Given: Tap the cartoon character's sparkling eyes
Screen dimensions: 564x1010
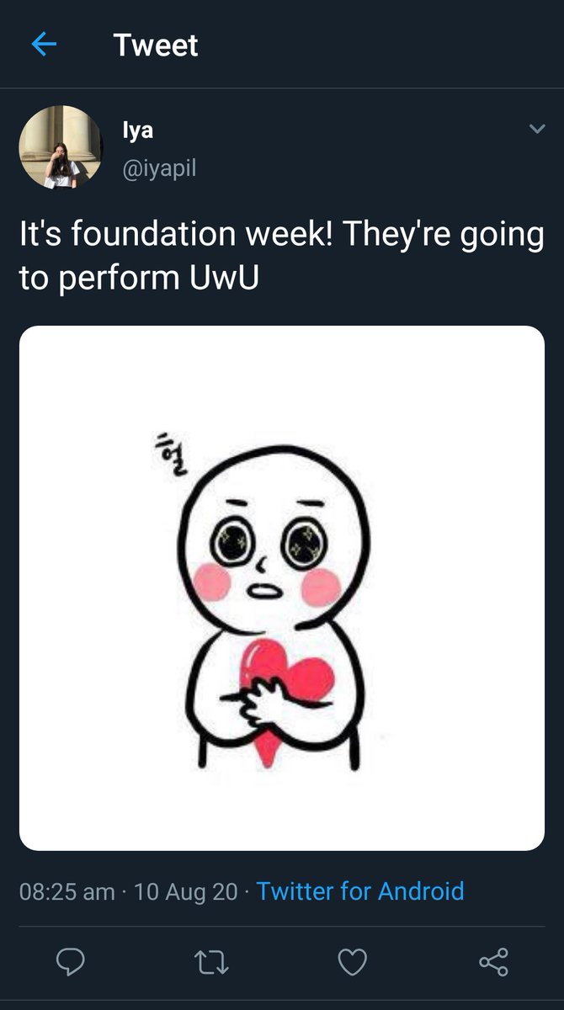Looking at the screenshot, I should point(265,545).
